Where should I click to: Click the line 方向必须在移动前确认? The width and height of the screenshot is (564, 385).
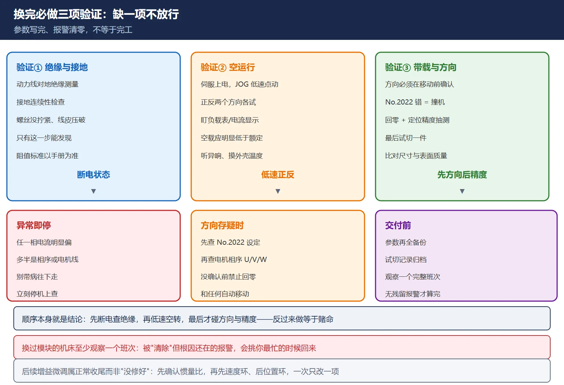pos(420,84)
